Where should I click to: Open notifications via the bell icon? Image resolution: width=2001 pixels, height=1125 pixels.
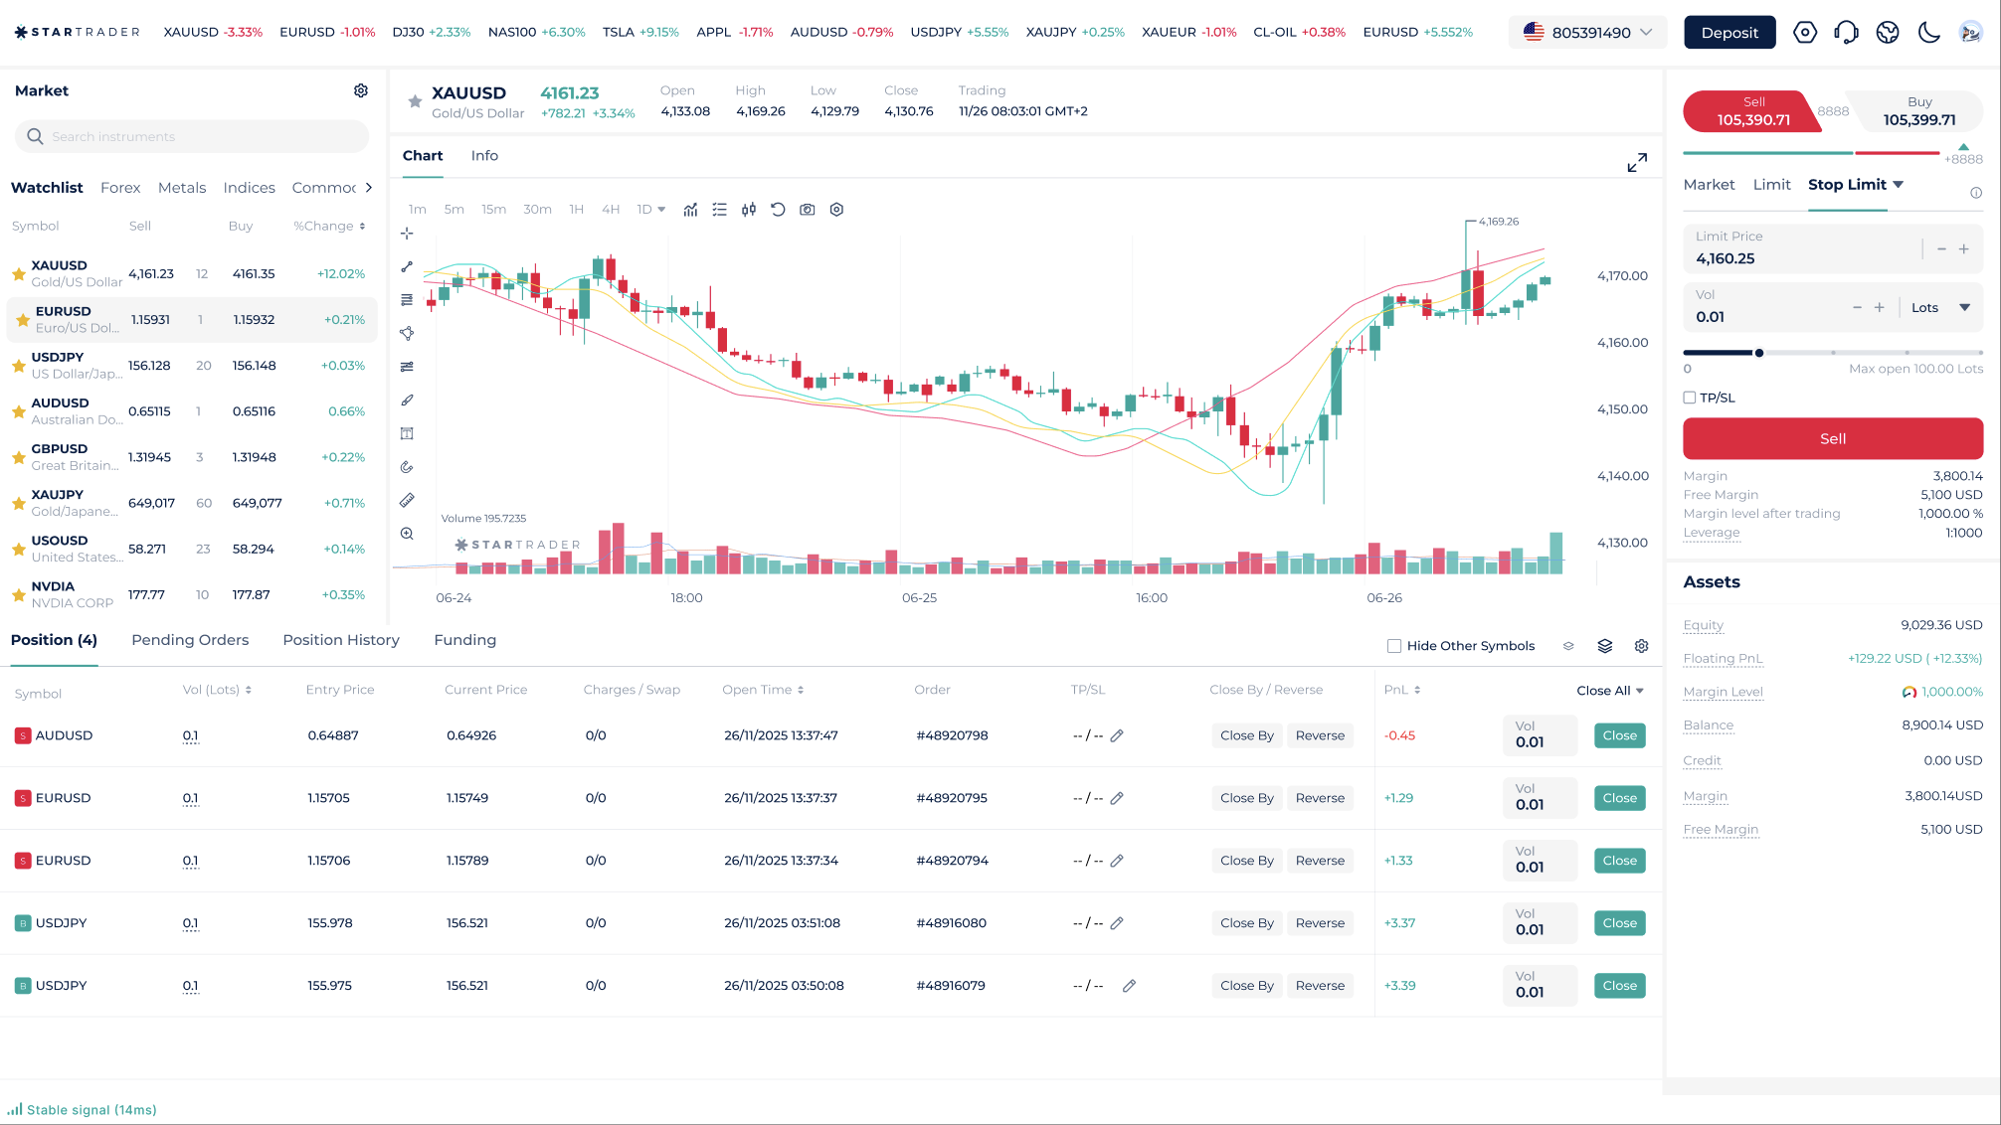tap(1847, 32)
